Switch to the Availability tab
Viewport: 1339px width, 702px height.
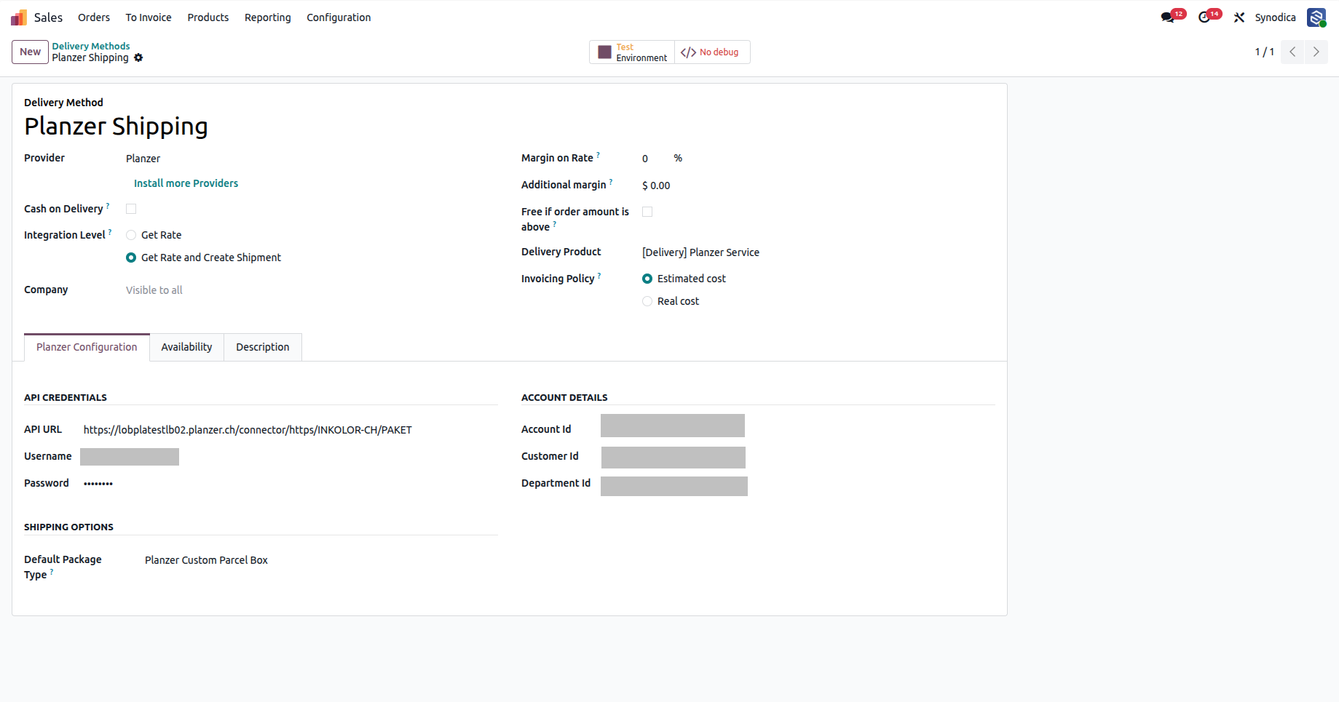pyautogui.click(x=186, y=347)
